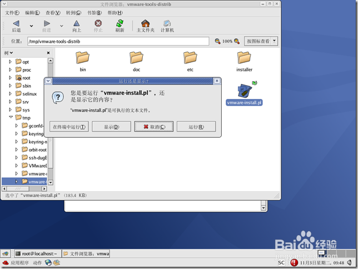Image resolution: width=358 pixels, height=269 pixels.
Task: Open the dialog's window menu arrow
Action: tap(48, 81)
